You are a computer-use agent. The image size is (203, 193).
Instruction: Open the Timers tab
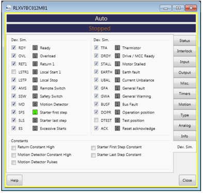pyautogui.click(x=184, y=94)
